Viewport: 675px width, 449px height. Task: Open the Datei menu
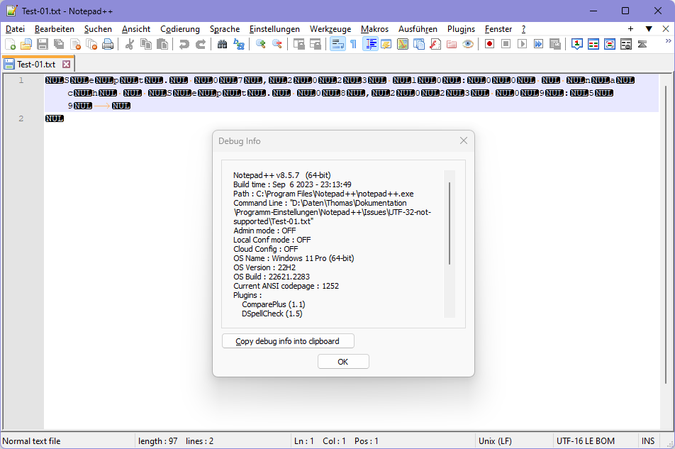15,29
